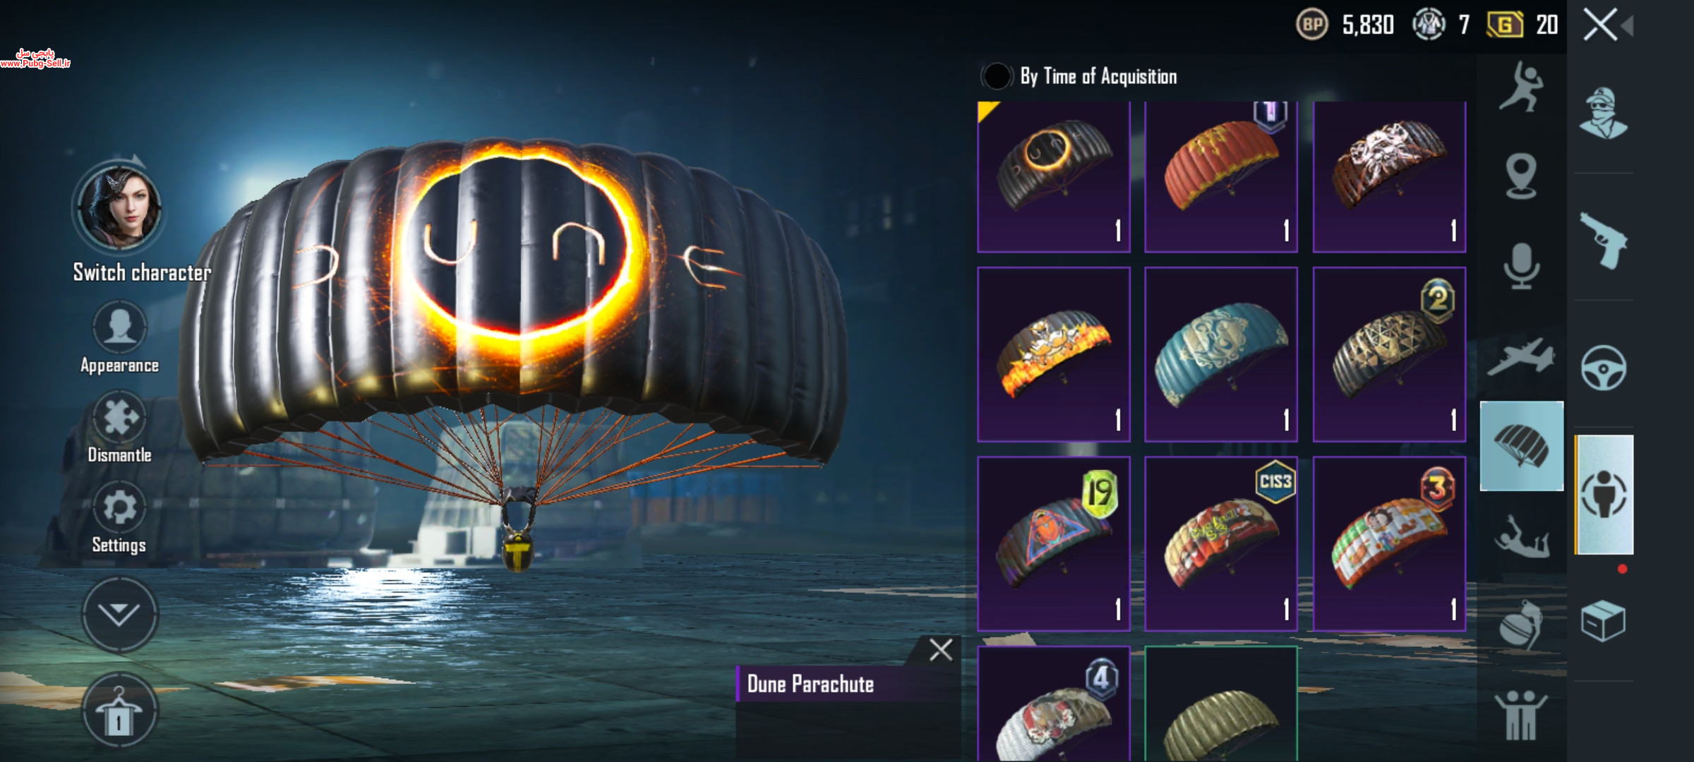
Task: Close the Dune Parachute info popup
Action: click(x=941, y=649)
